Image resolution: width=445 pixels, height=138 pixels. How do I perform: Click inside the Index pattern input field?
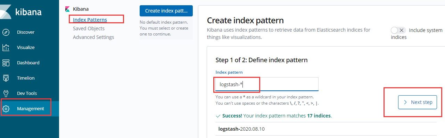(x=267, y=84)
